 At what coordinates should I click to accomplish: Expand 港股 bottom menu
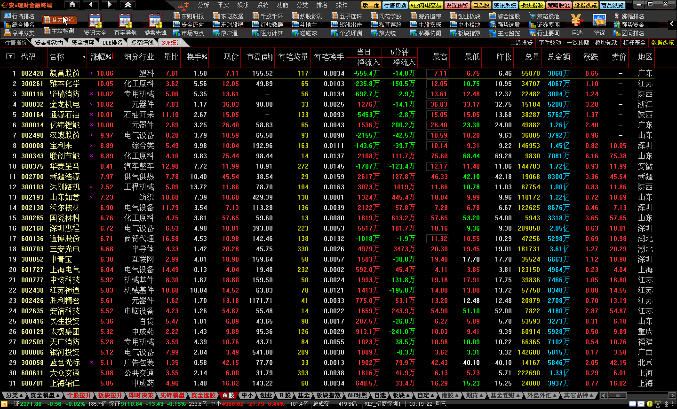[450, 395]
